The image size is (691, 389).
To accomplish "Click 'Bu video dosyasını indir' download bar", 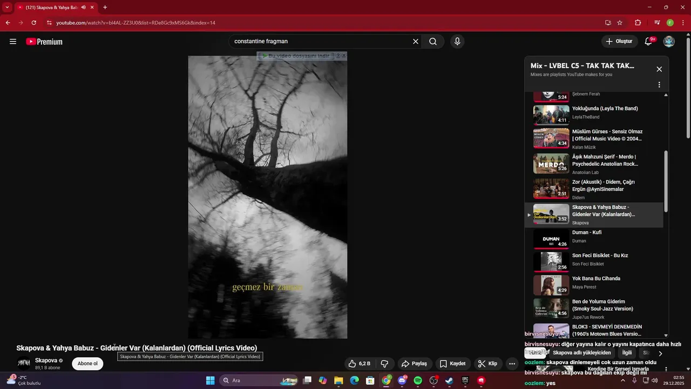I will point(296,56).
